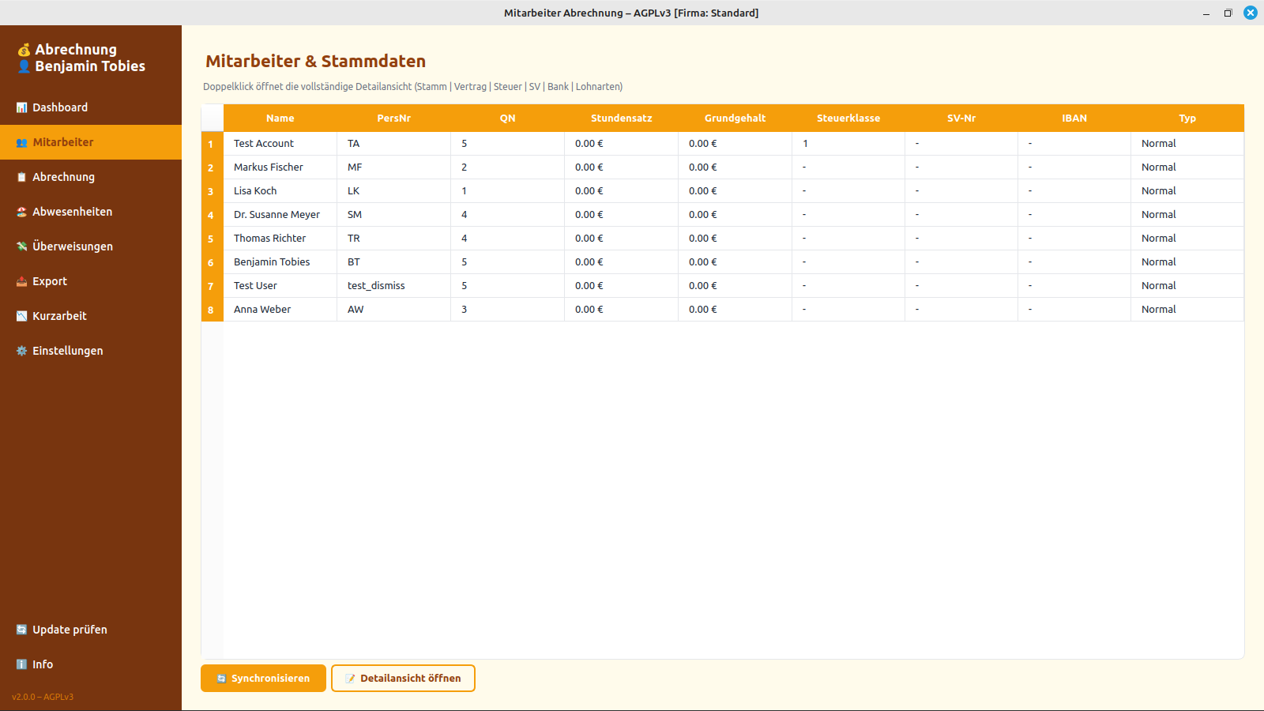Click the Detailansicht öffnen button

tap(403, 678)
